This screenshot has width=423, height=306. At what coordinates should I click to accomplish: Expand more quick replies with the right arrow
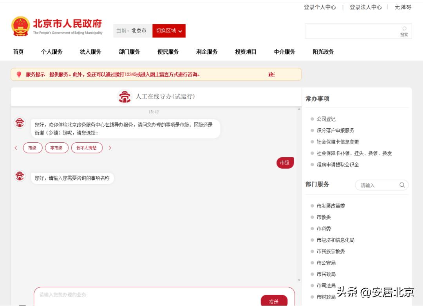click(x=109, y=148)
